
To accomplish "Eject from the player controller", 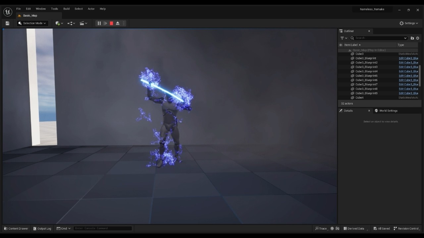I will click(x=118, y=23).
